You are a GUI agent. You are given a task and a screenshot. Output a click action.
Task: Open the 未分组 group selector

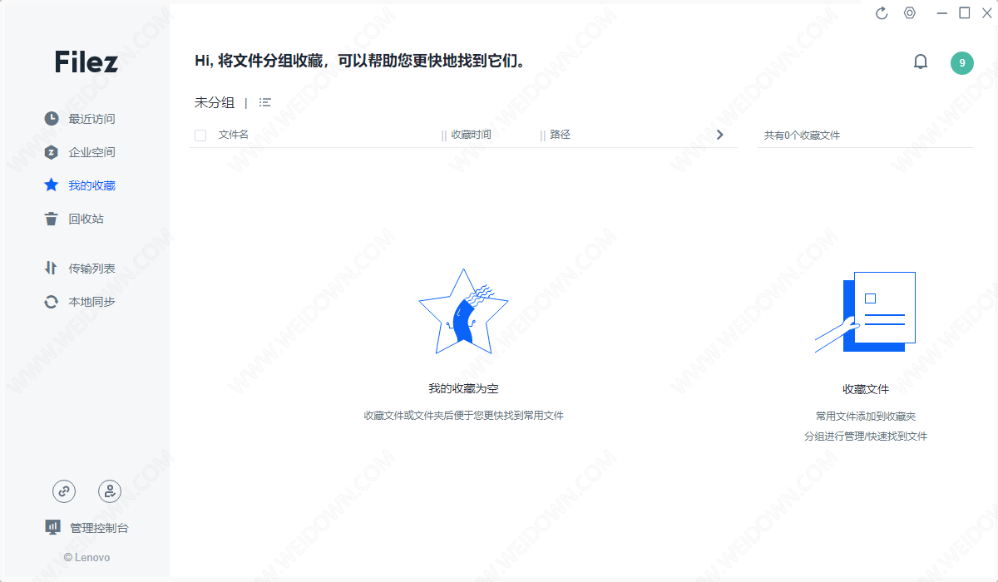215,102
